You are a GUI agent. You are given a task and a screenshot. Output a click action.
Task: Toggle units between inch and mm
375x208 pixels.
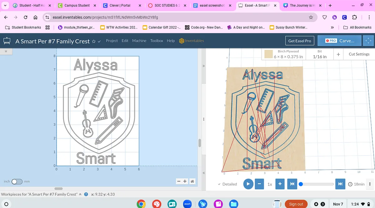(17, 181)
